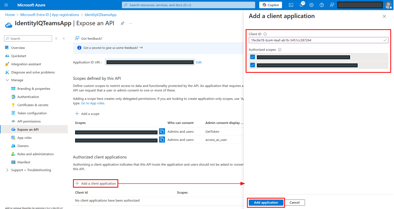
Task: Open the Copilot button in header
Action: point(271,5)
